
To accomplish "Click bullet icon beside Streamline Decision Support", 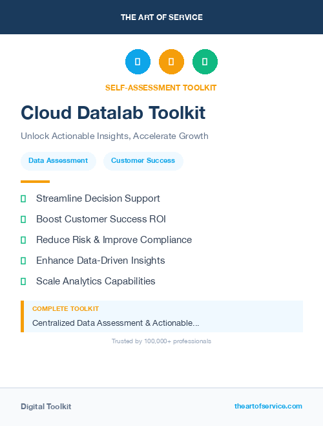I will pyautogui.click(x=23, y=199).
